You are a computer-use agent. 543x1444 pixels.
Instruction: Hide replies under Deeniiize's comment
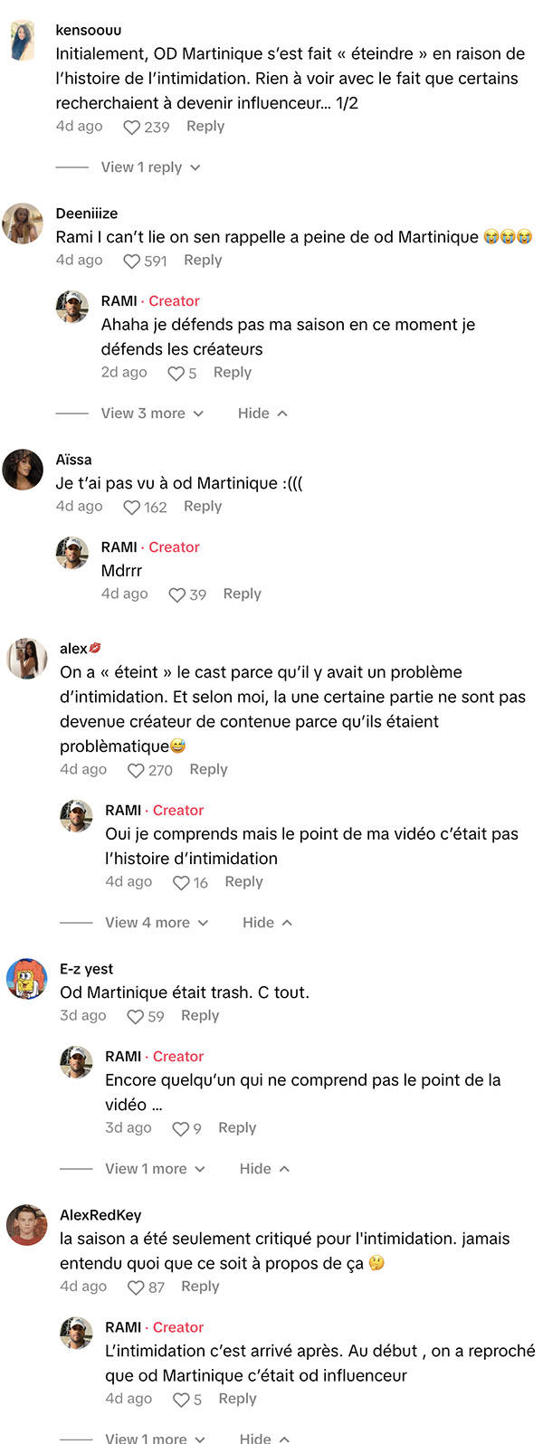tap(262, 413)
